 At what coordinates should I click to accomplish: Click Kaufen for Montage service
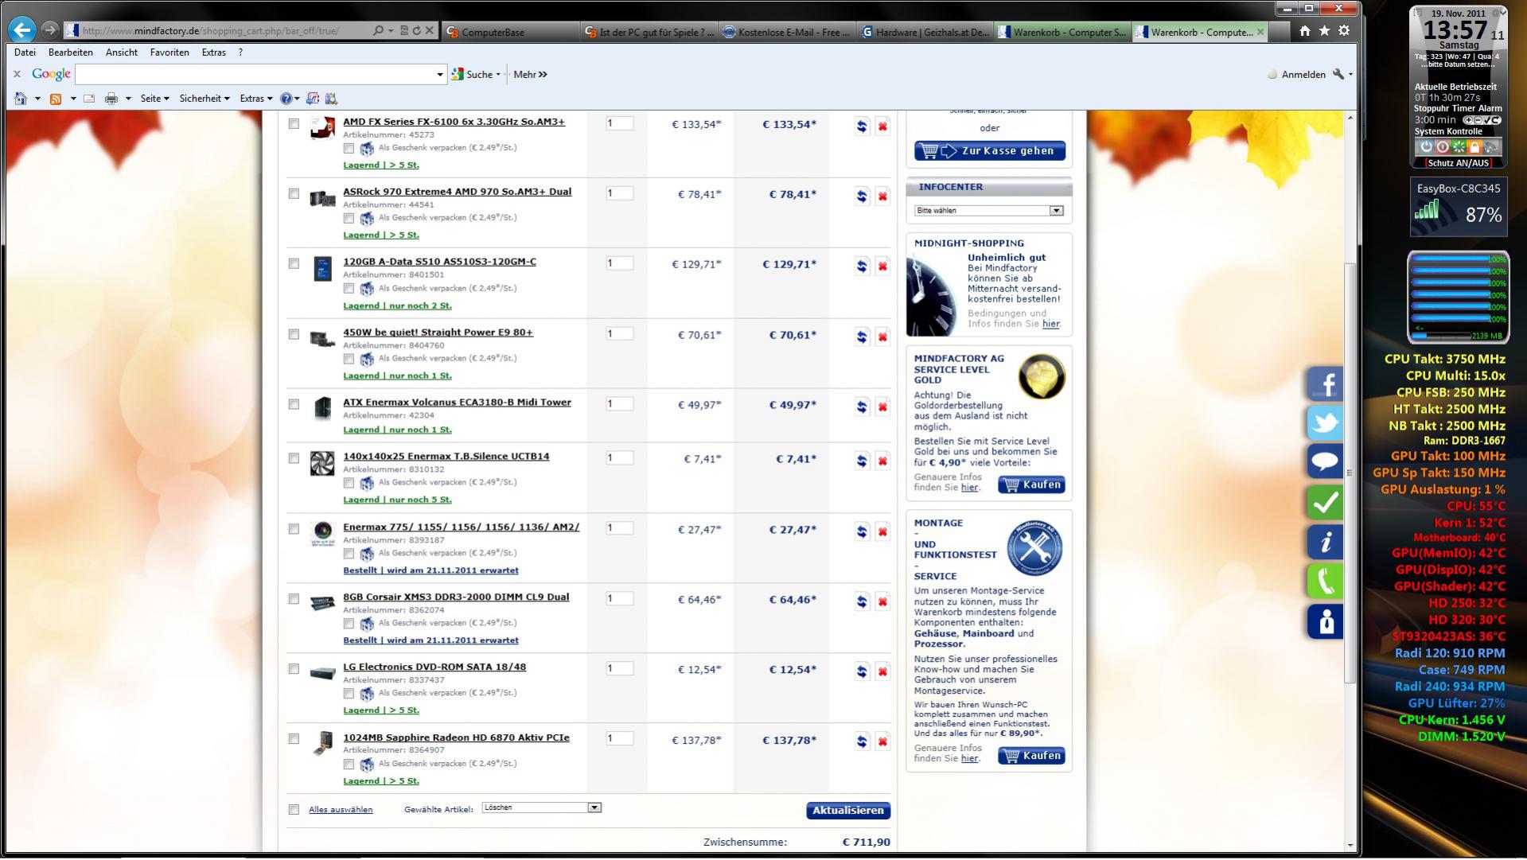tap(1031, 756)
